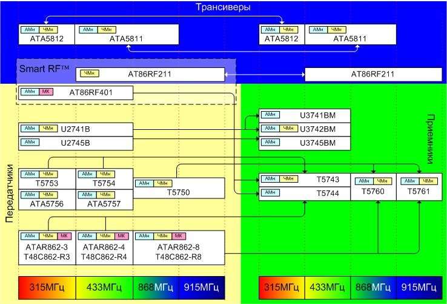Click 433МГц in the transmitters frequency legend
The height and width of the screenshot is (304, 447).
pyautogui.click(x=104, y=288)
